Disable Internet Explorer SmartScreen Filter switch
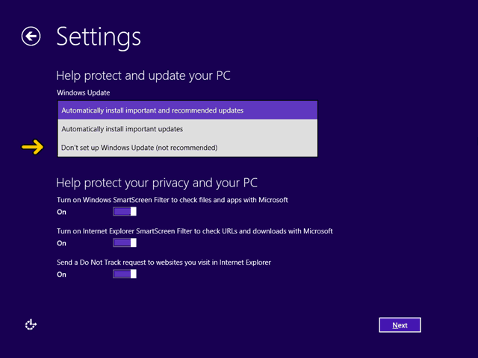 click(125, 243)
